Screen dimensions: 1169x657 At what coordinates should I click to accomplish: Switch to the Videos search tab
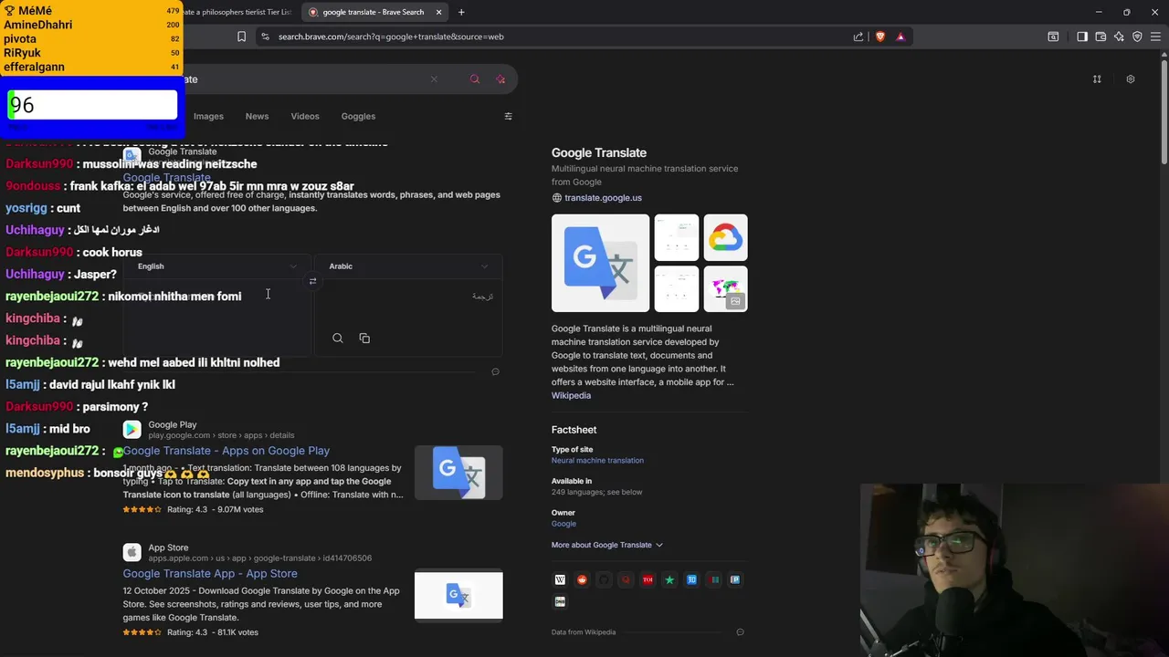(305, 116)
